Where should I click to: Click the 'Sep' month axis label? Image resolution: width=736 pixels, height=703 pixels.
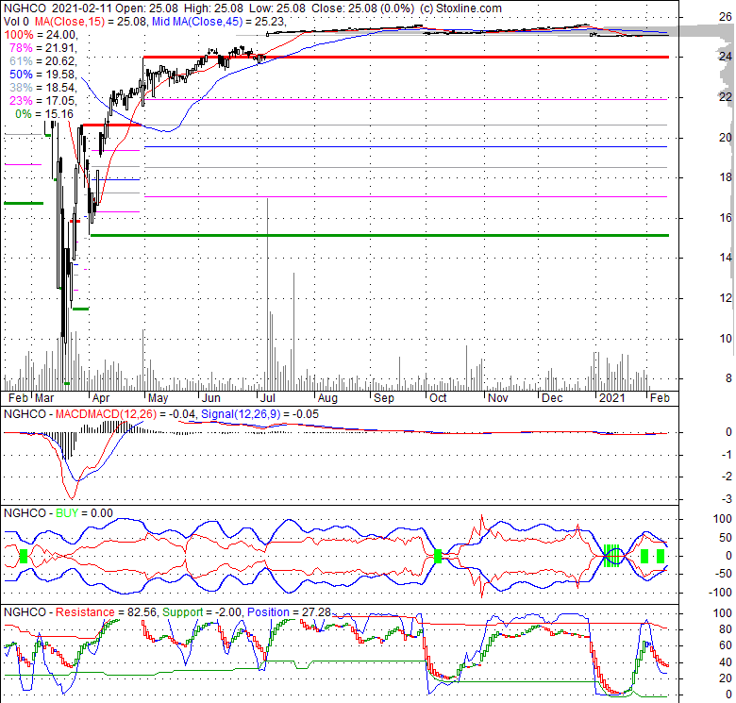click(384, 398)
